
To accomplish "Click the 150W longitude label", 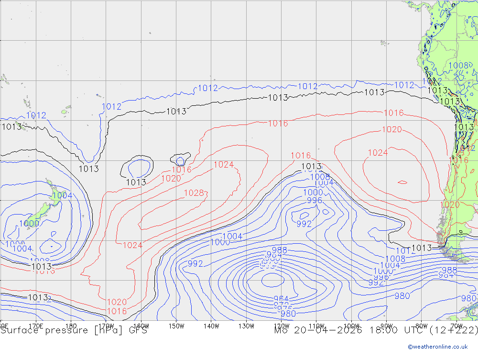I will 176,326.
